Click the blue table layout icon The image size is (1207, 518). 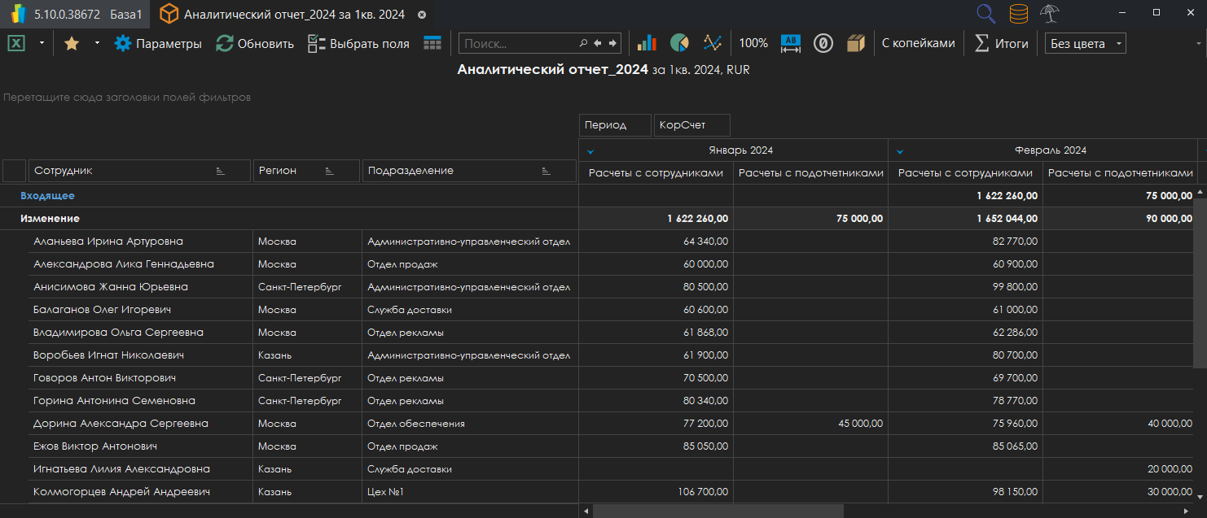[x=432, y=44]
